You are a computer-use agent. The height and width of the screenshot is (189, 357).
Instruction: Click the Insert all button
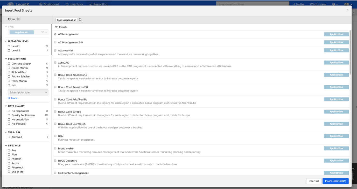[x=314, y=181]
